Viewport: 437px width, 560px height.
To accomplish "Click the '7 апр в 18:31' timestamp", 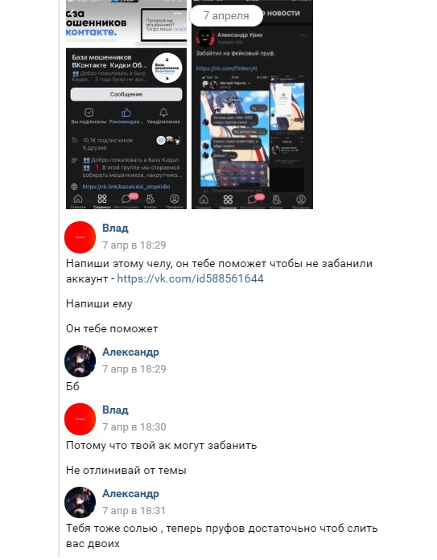I will point(134,511).
